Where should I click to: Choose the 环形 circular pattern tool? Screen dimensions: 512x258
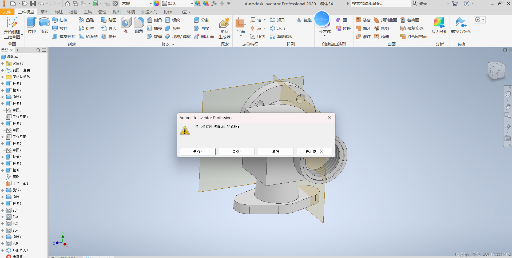pyautogui.click(x=278, y=28)
